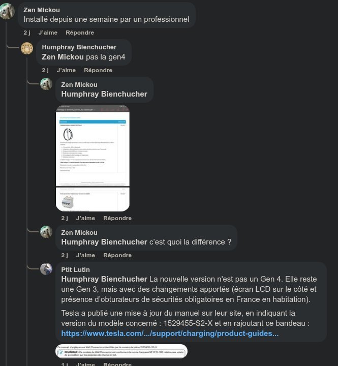Like the "c'est quoi la différence ?" comment

tap(85, 255)
